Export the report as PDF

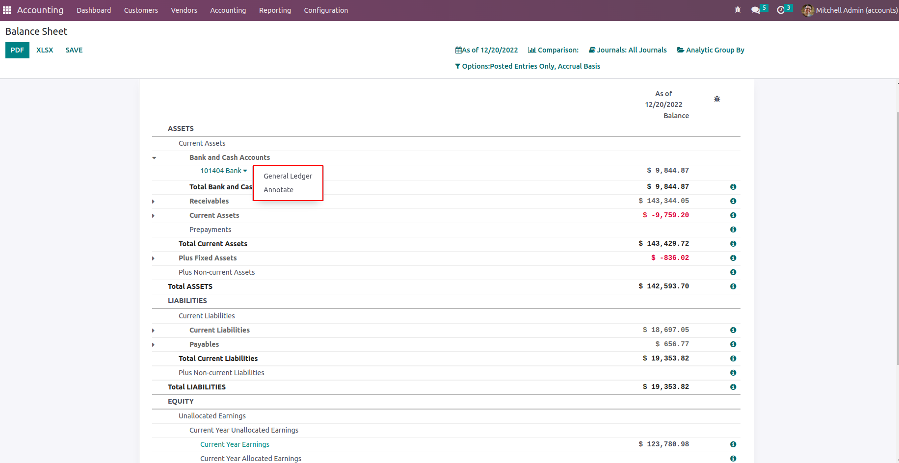click(17, 50)
